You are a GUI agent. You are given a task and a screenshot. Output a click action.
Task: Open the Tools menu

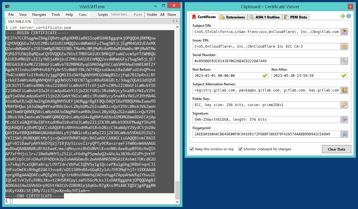pyautogui.click(x=56, y=15)
